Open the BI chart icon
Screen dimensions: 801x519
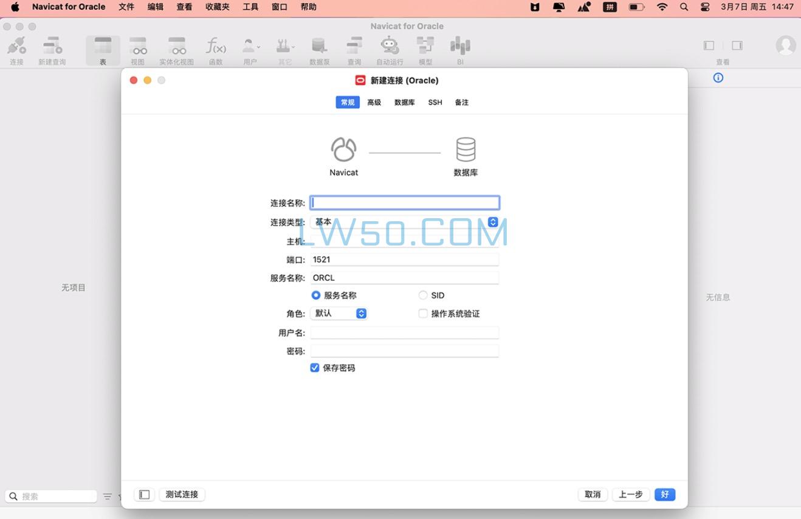click(460, 46)
